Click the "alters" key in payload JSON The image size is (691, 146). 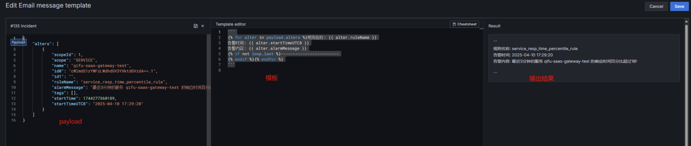42,44
